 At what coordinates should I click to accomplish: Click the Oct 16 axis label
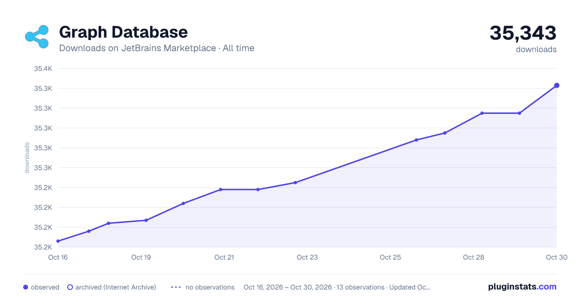pos(58,257)
